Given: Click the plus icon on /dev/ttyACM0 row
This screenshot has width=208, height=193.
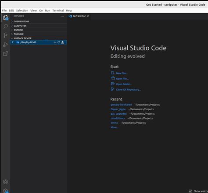Looking at the screenshot, I should [55, 42].
